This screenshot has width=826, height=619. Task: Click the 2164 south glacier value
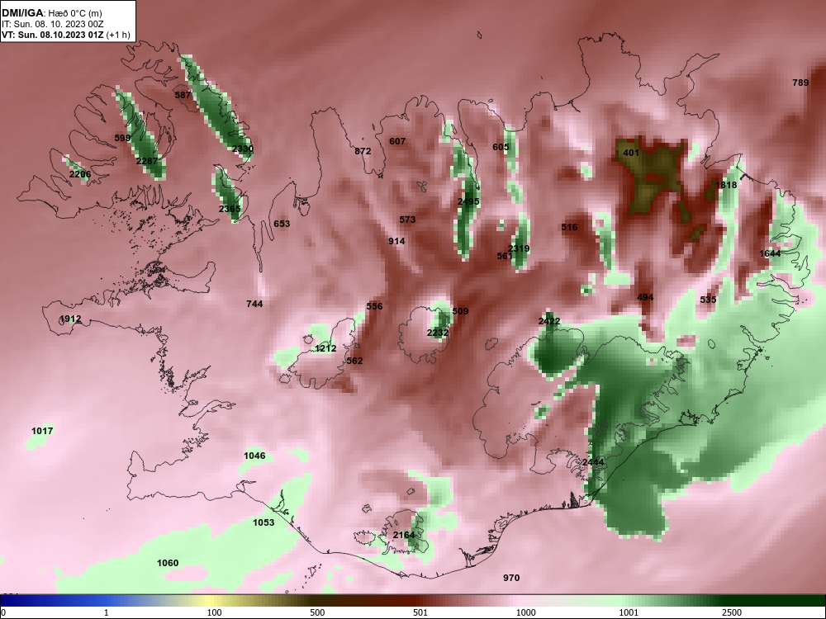[404, 536]
